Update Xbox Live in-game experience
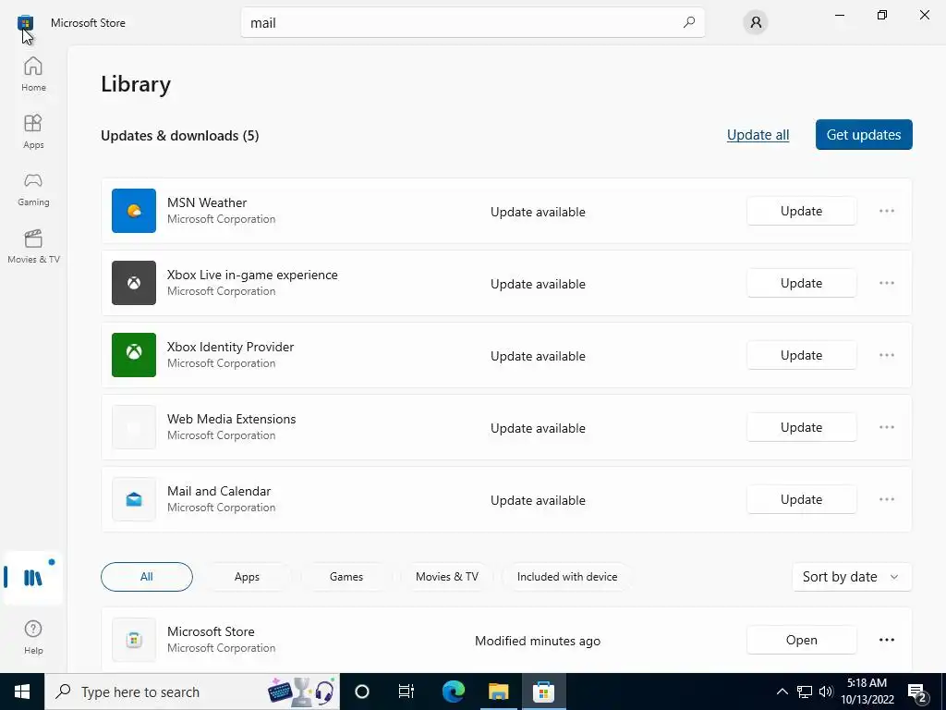 click(x=801, y=283)
